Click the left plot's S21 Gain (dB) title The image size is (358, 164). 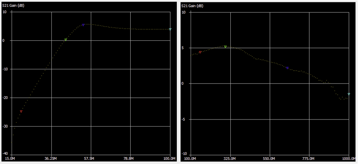pyautogui.click(x=13, y=6)
